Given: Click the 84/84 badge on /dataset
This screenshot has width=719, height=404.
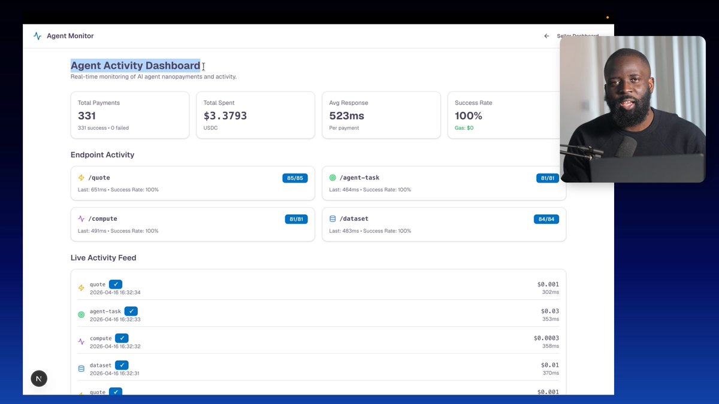Looking at the screenshot, I should [546, 219].
